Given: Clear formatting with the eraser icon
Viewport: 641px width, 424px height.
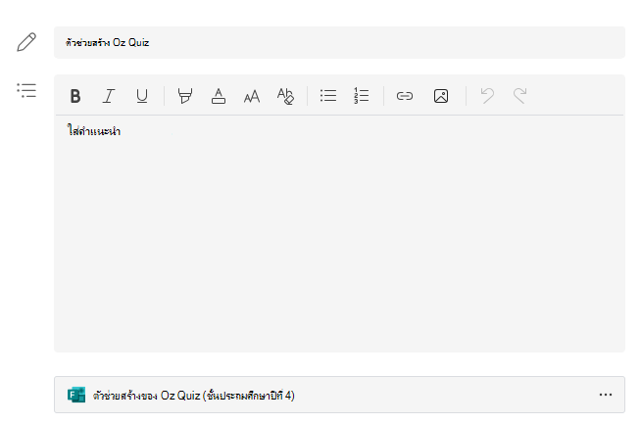Looking at the screenshot, I should point(285,96).
